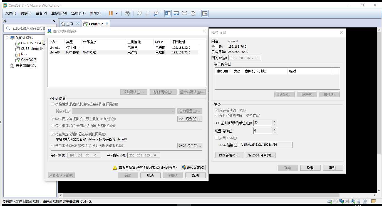This screenshot has height=206, width=382.
Task: Select 仅主机模式 radio button
Action: [x=53, y=126]
